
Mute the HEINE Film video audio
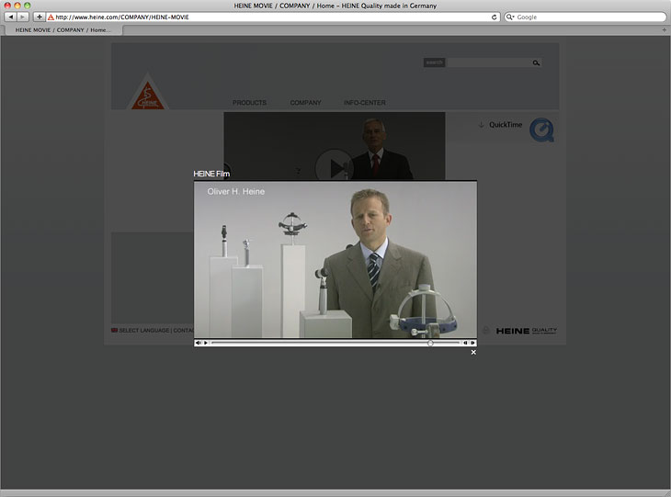[199, 343]
